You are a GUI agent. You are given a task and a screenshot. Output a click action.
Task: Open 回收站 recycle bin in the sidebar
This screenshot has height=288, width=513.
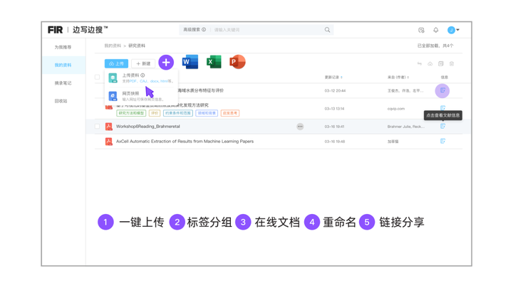tap(61, 101)
